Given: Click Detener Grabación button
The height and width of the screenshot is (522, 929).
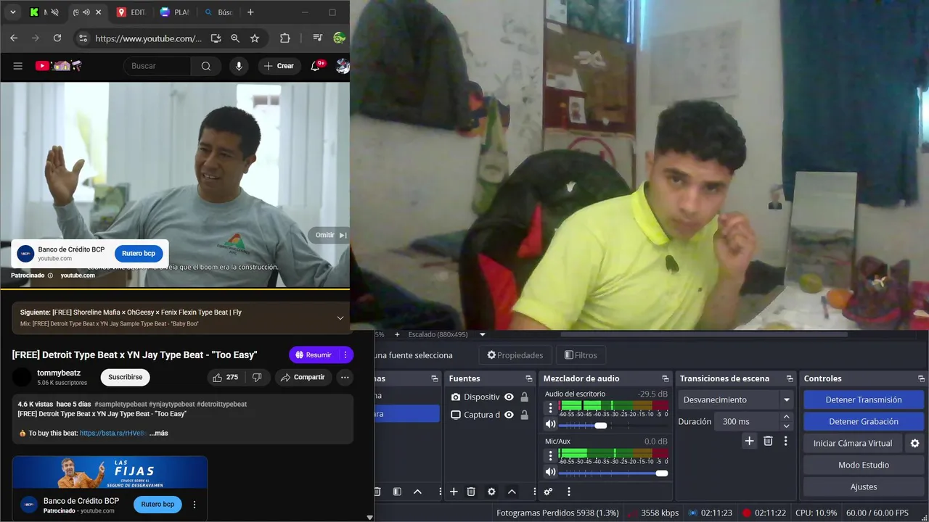Looking at the screenshot, I should [864, 421].
